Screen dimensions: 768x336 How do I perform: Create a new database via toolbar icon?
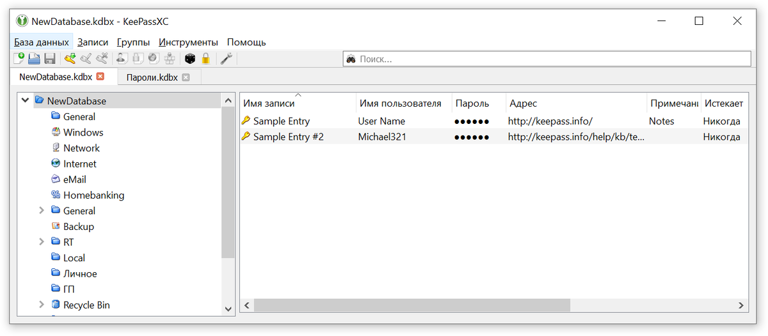click(19, 59)
